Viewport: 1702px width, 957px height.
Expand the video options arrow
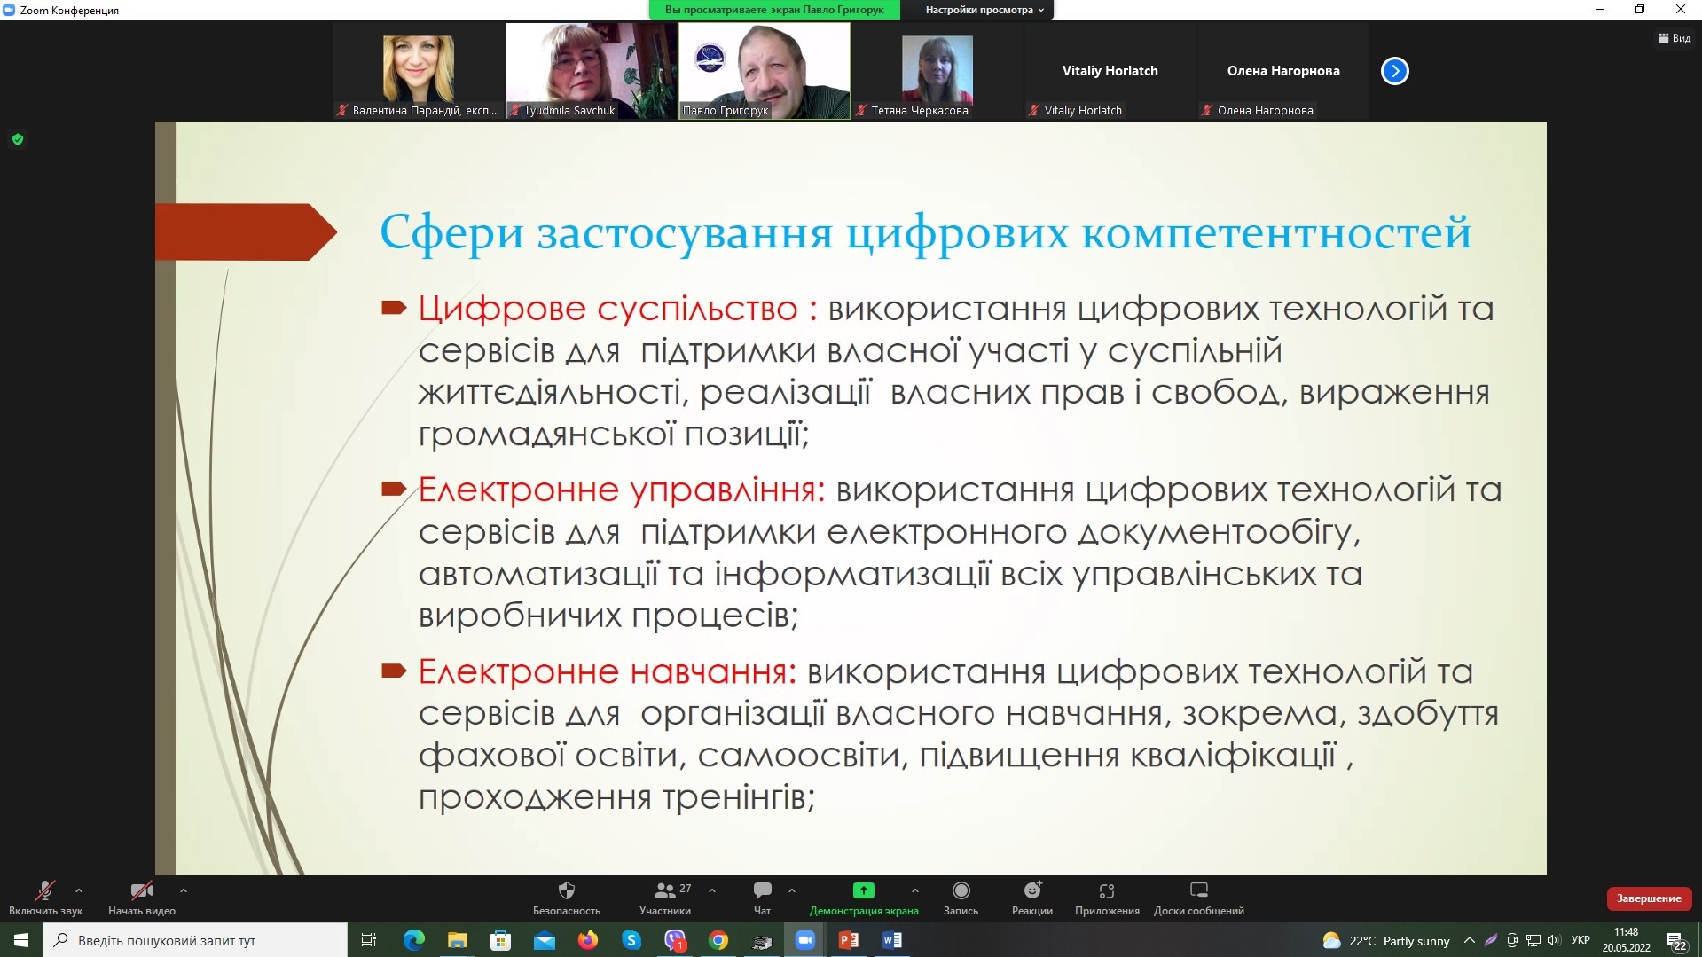pos(184,890)
